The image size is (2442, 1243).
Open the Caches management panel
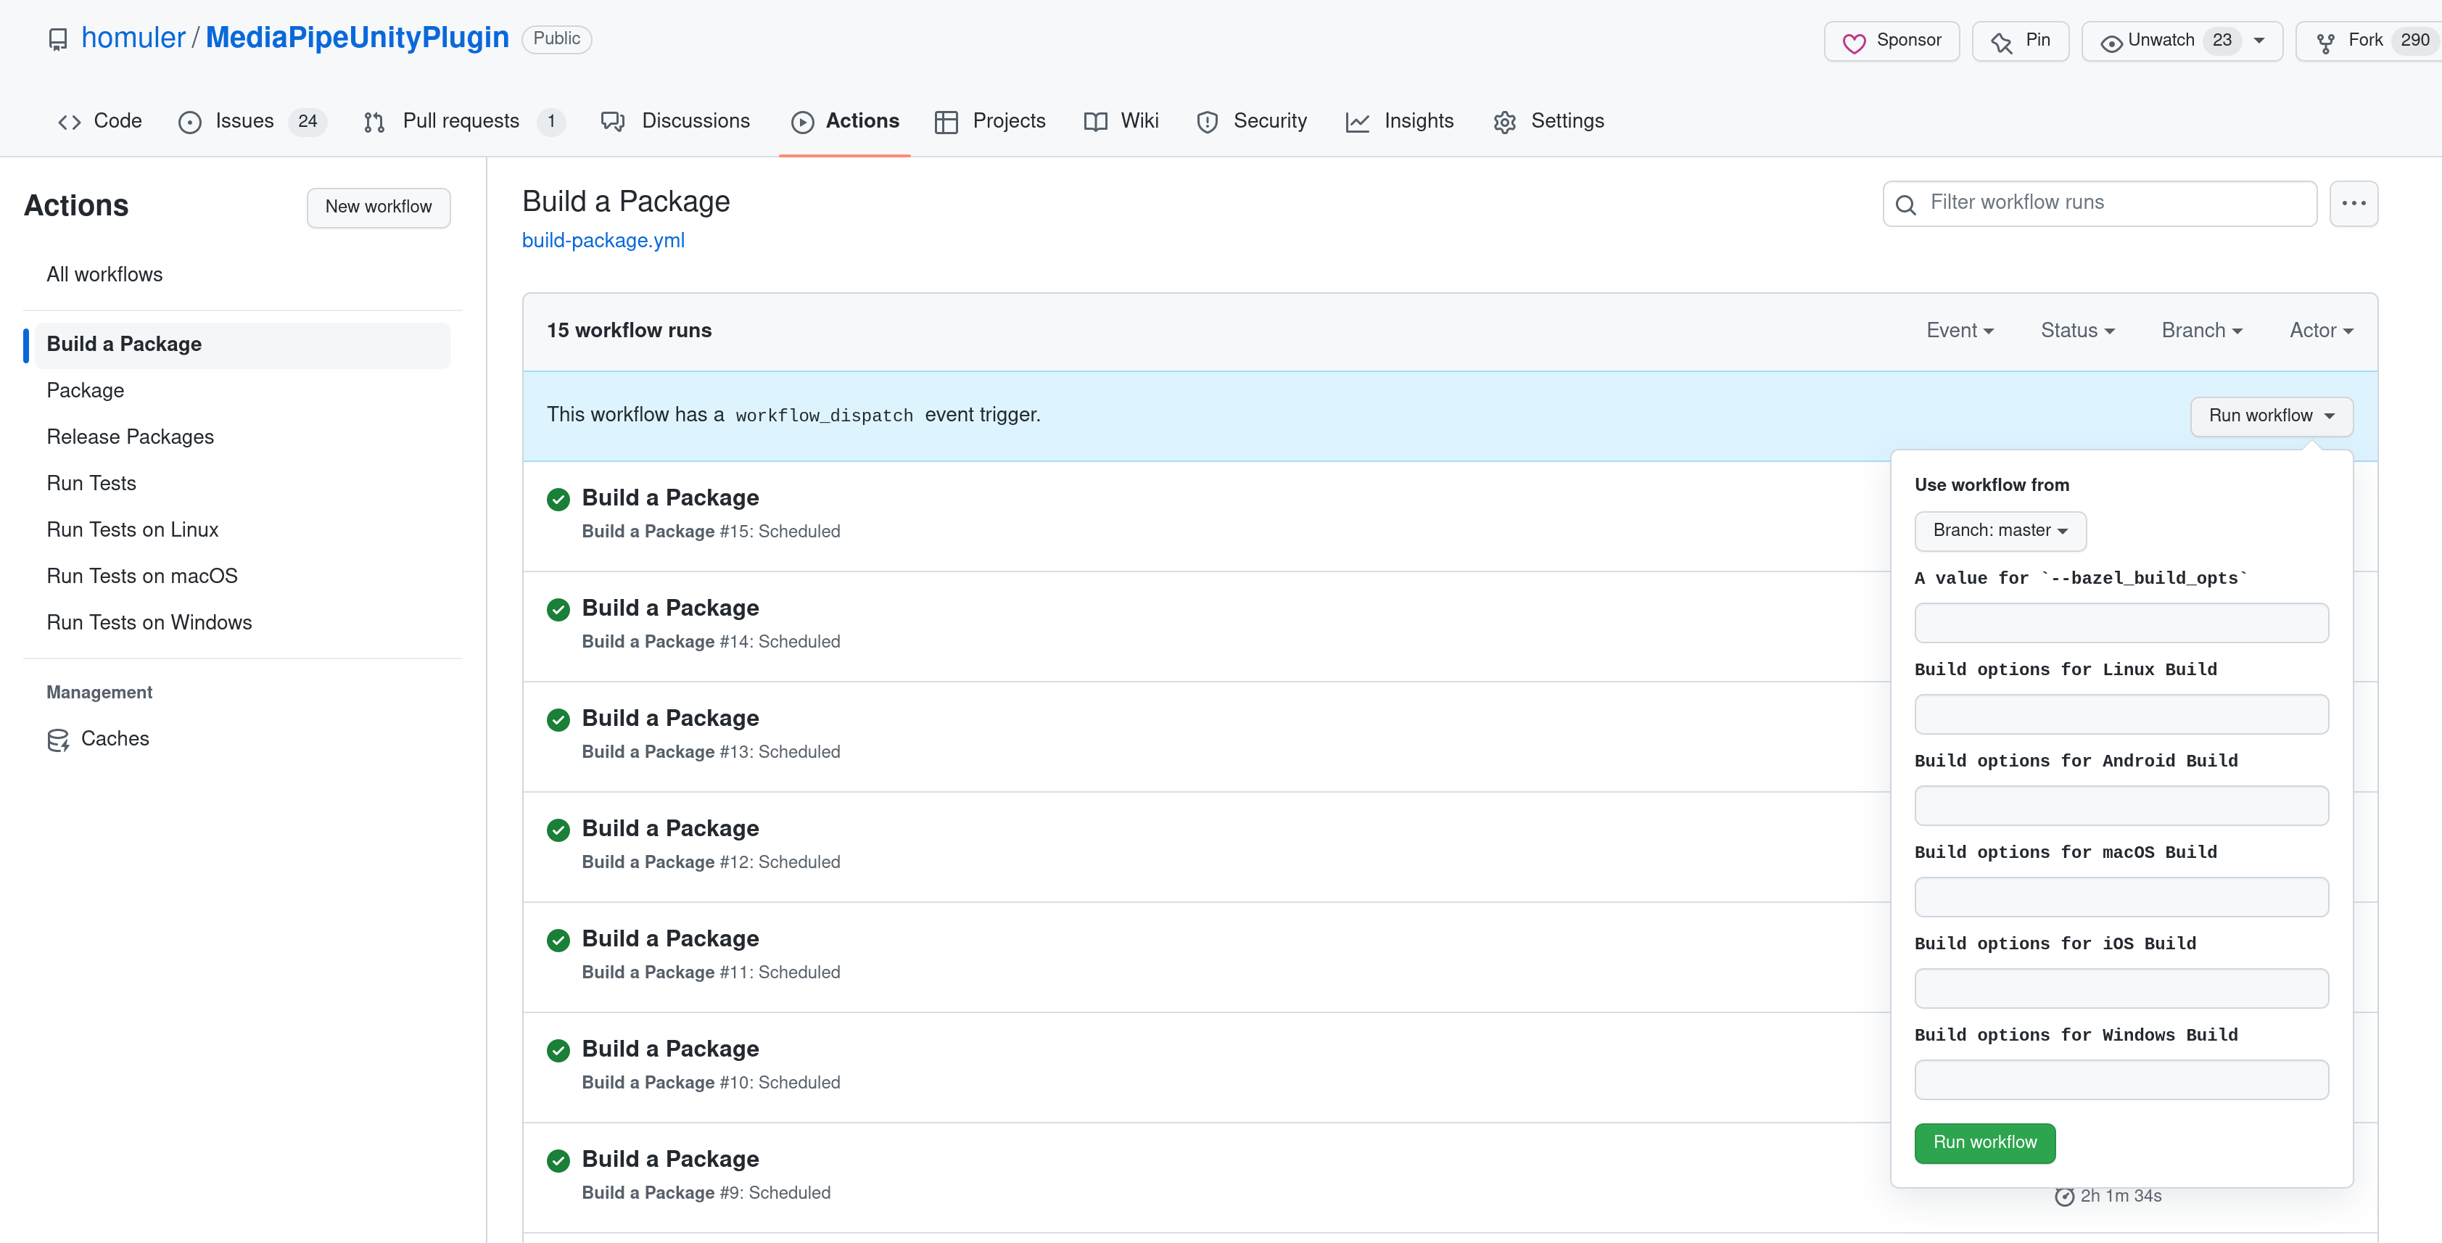coord(115,738)
